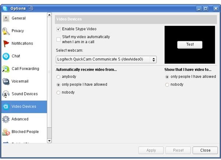Select nobody for showing I have video
The height and width of the screenshot is (160, 221).
[x=167, y=85]
